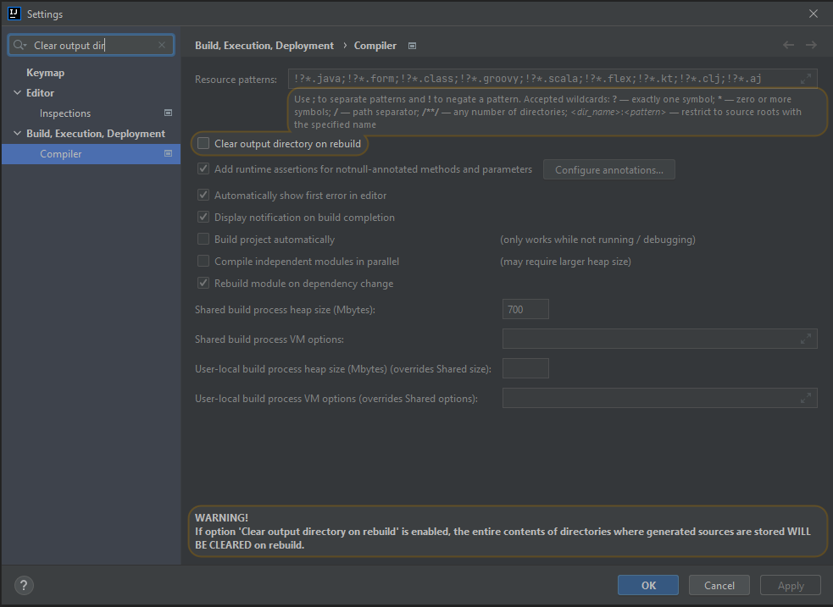
Task: Click the Configure annotations button
Action: (608, 170)
